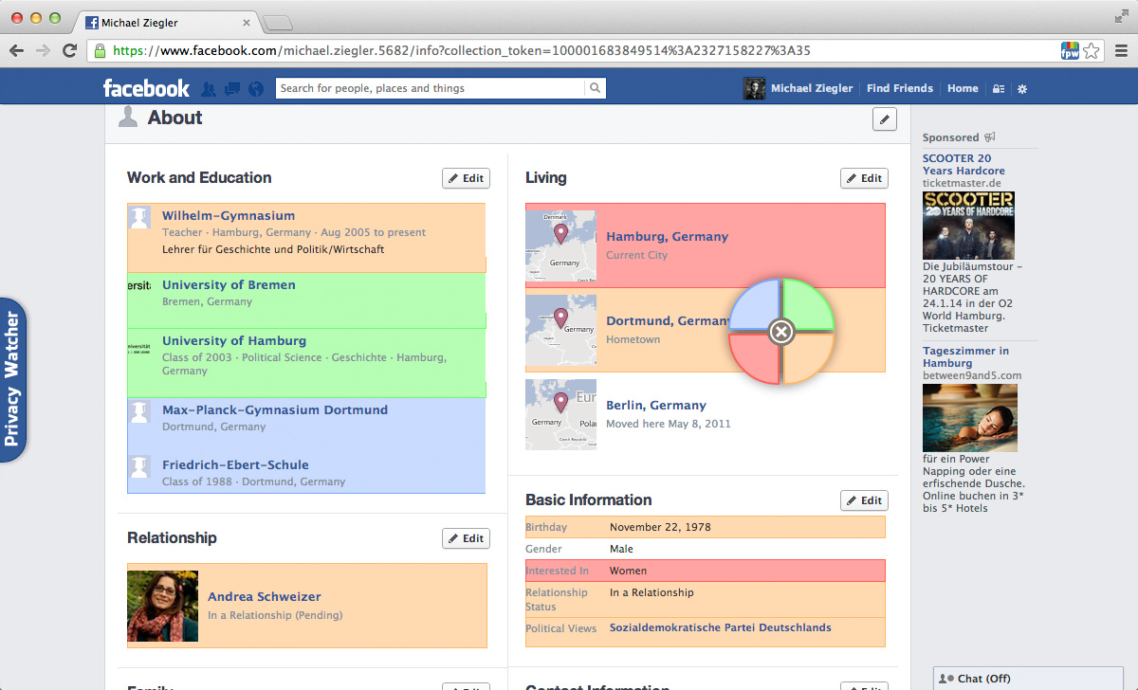Close the color wheel with center X
The width and height of the screenshot is (1138, 690).
pos(780,331)
